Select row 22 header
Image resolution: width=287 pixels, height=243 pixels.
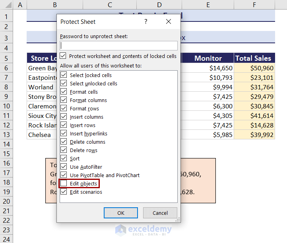pyautogui.click(x=6, y=220)
